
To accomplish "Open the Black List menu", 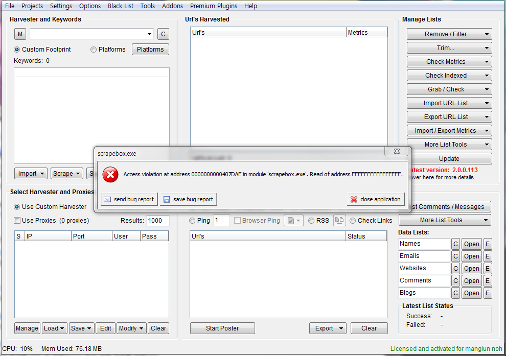I will click(x=121, y=6).
